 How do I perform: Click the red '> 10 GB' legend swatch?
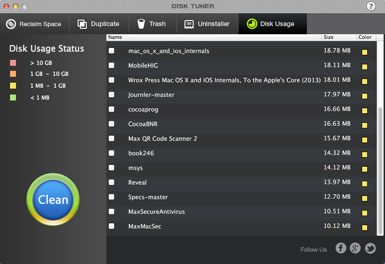[x=13, y=63]
